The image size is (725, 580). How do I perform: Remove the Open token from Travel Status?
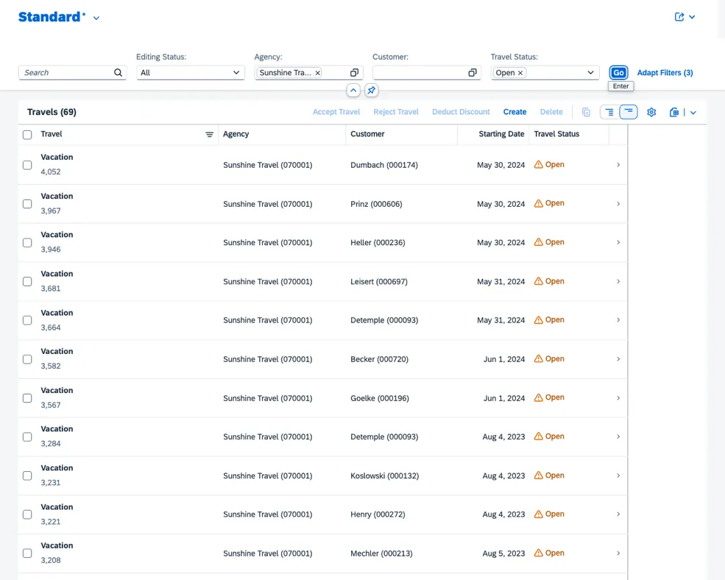coord(520,73)
